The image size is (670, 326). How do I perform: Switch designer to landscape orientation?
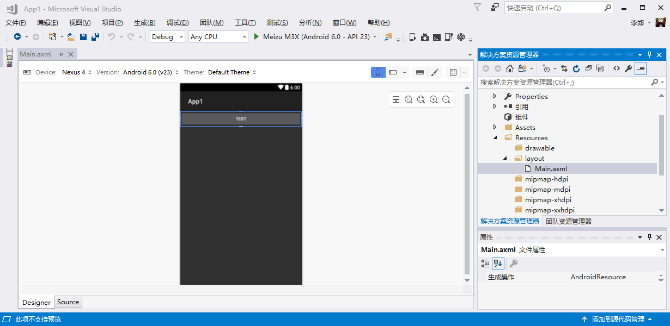(393, 72)
